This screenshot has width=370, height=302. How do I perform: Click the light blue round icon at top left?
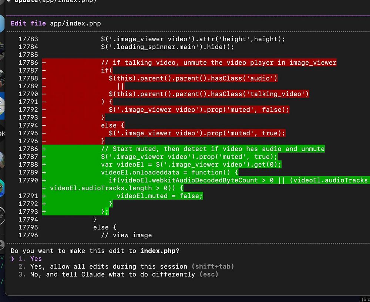point(2,24)
